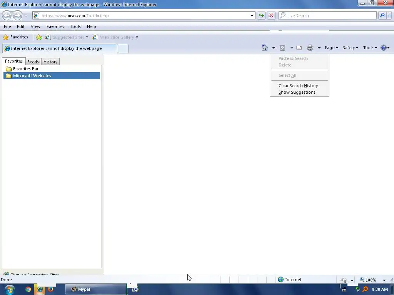The width and height of the screenshot is (394, 295).
Task: Expand the feeds dropdown arrow
Action: [292, 48]
